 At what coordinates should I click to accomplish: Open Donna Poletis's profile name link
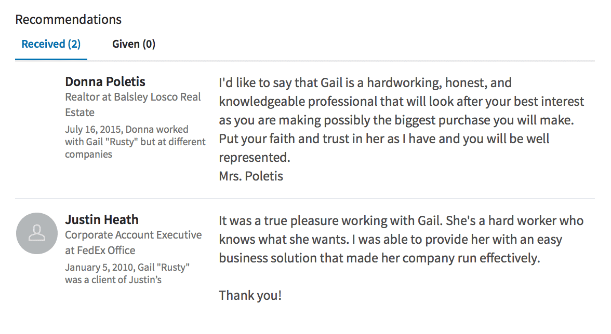pyautogui.click(x=105, y=81)
